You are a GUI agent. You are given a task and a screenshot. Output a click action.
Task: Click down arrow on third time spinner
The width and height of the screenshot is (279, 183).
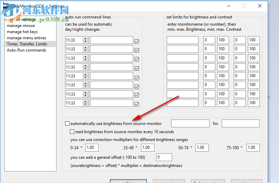click(86, 60)
